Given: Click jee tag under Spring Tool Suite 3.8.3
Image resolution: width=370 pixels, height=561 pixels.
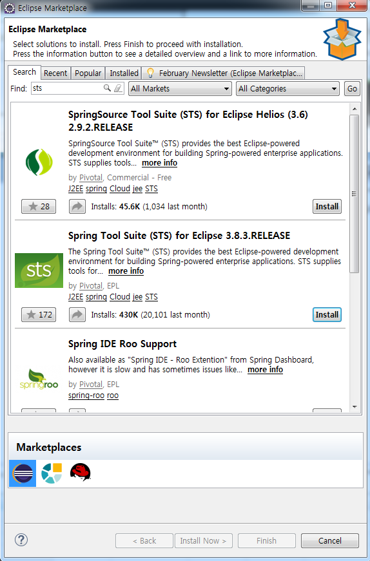Looking at the screenshot, I should tap(137, 297).
